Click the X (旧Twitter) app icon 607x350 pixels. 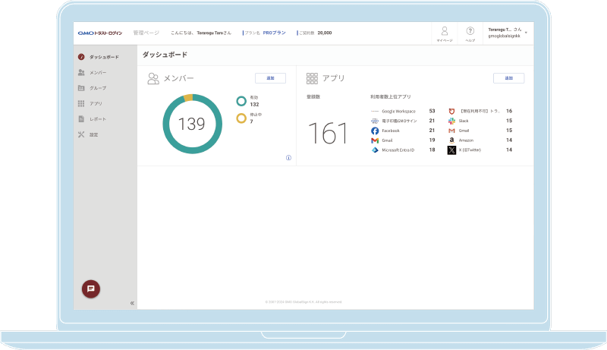pyautogui.click(x=451, y=150)
